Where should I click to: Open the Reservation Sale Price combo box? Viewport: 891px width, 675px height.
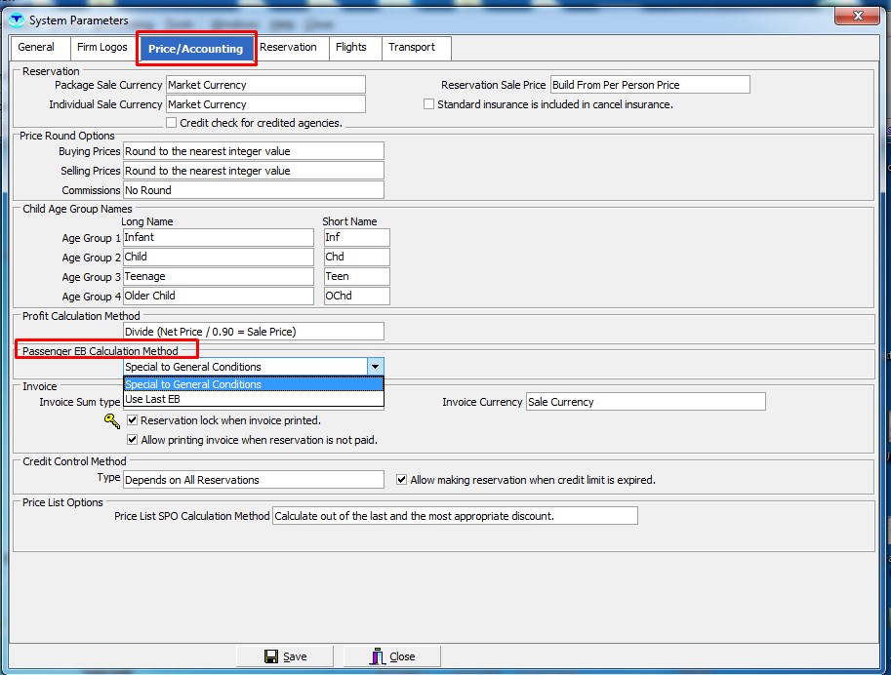tap(650, 85)
